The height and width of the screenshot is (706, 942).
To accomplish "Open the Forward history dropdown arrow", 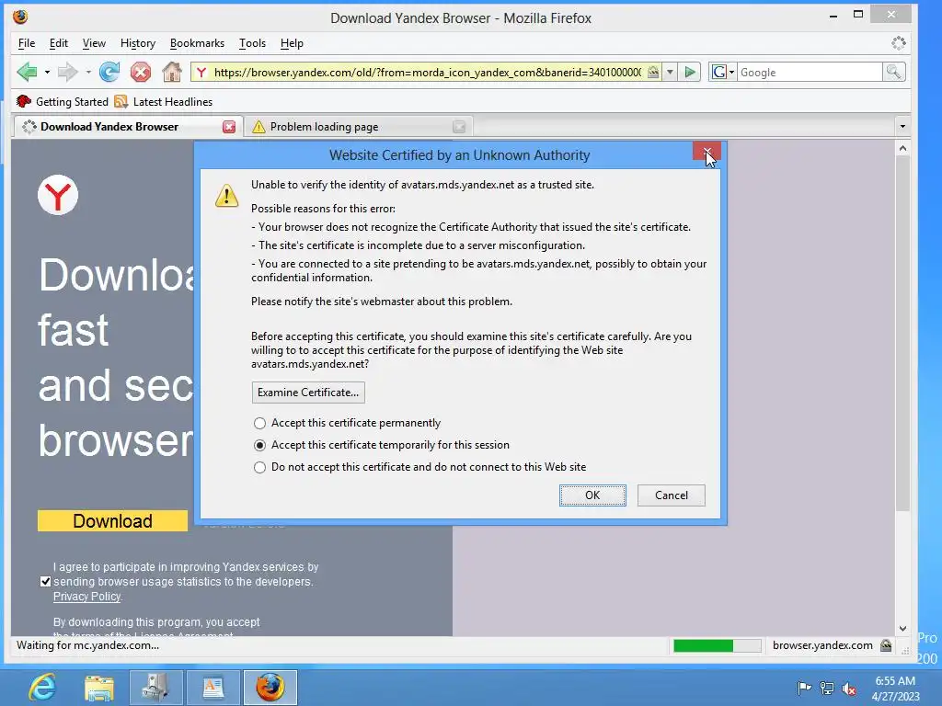I will (87, 73).
